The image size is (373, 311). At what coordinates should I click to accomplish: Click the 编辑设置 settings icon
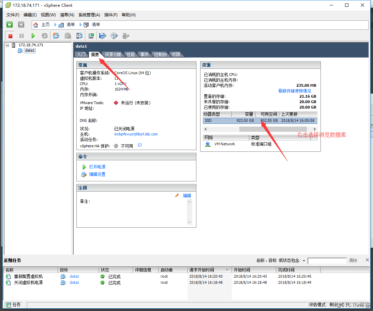click(x=84, y=175)
